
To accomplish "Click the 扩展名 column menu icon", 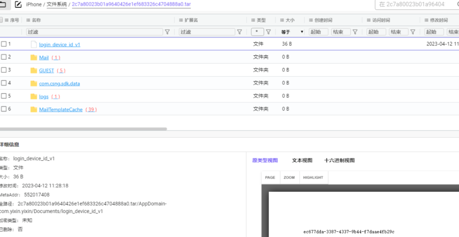I will tap(181, 20).
